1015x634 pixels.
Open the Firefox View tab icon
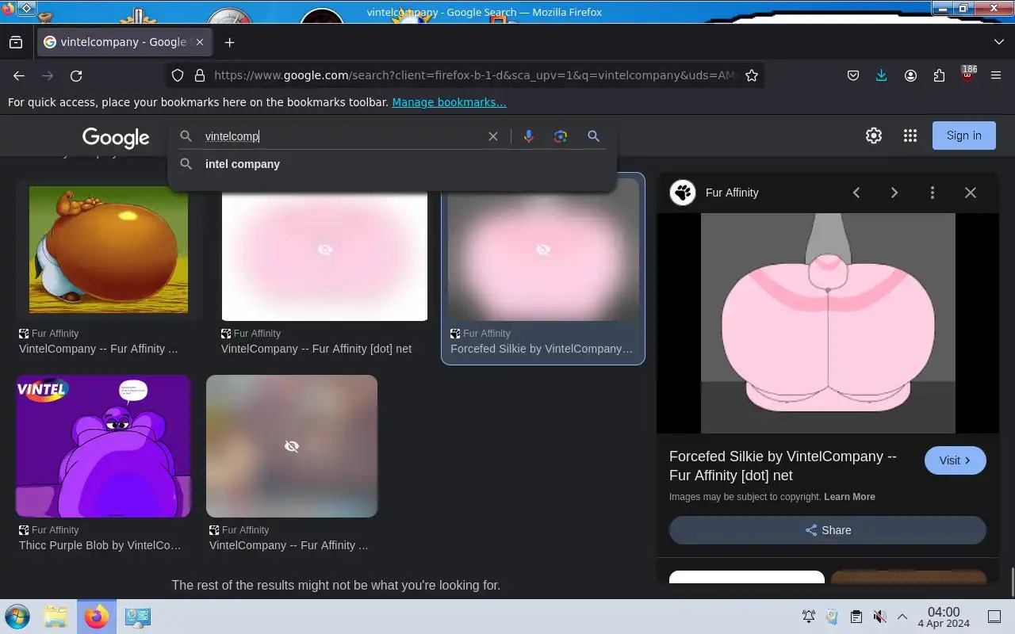pos(16,42)
